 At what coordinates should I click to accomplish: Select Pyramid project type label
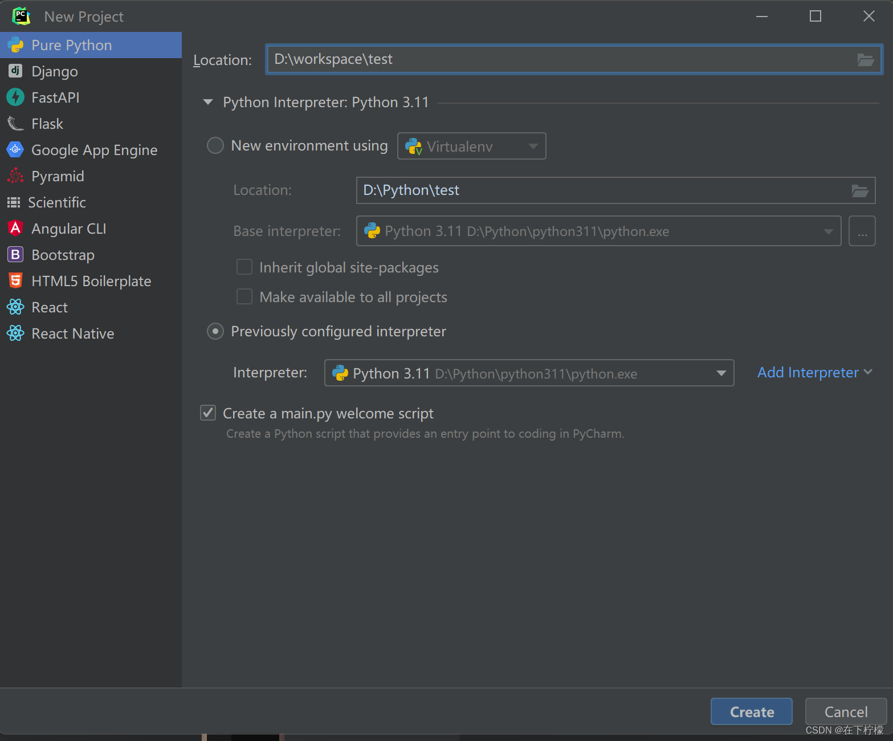[58, 176]
